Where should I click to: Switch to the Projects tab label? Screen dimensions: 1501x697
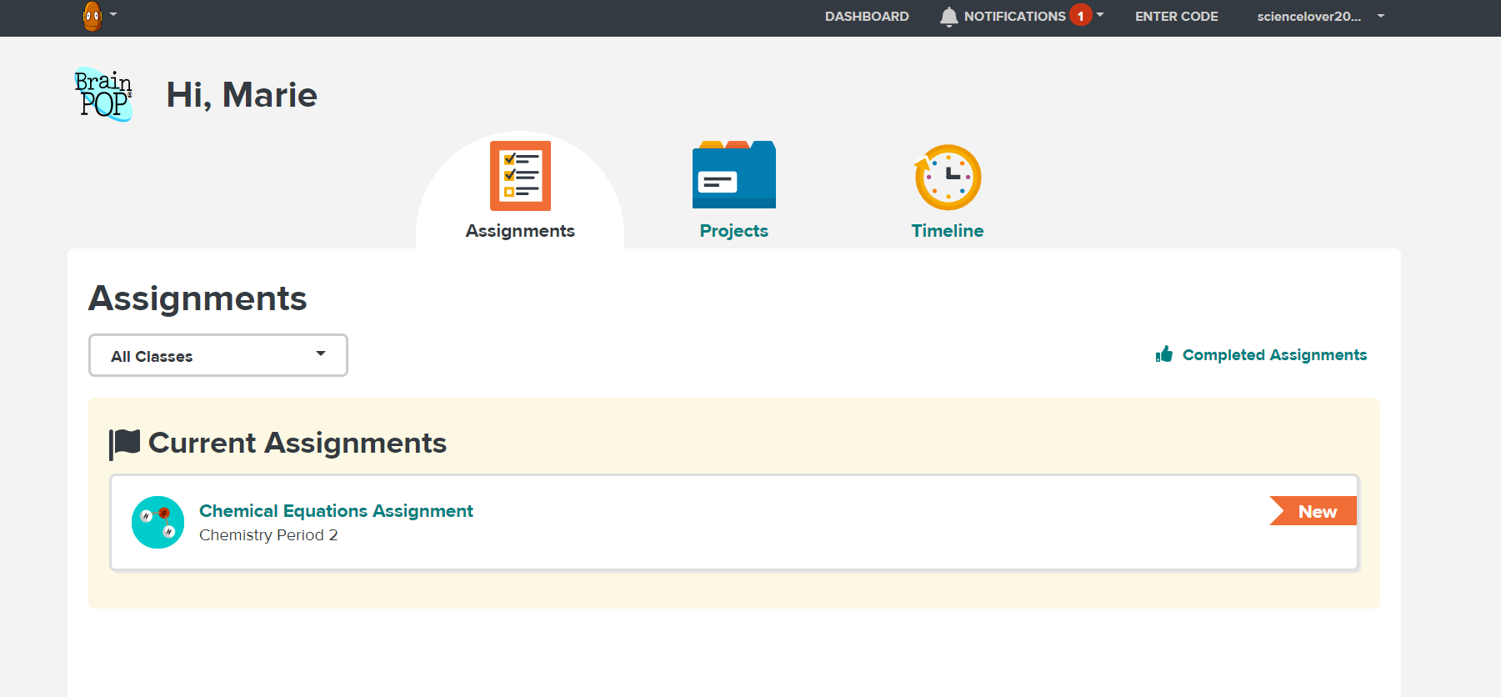pyautogui.click(x=733, y=231)
